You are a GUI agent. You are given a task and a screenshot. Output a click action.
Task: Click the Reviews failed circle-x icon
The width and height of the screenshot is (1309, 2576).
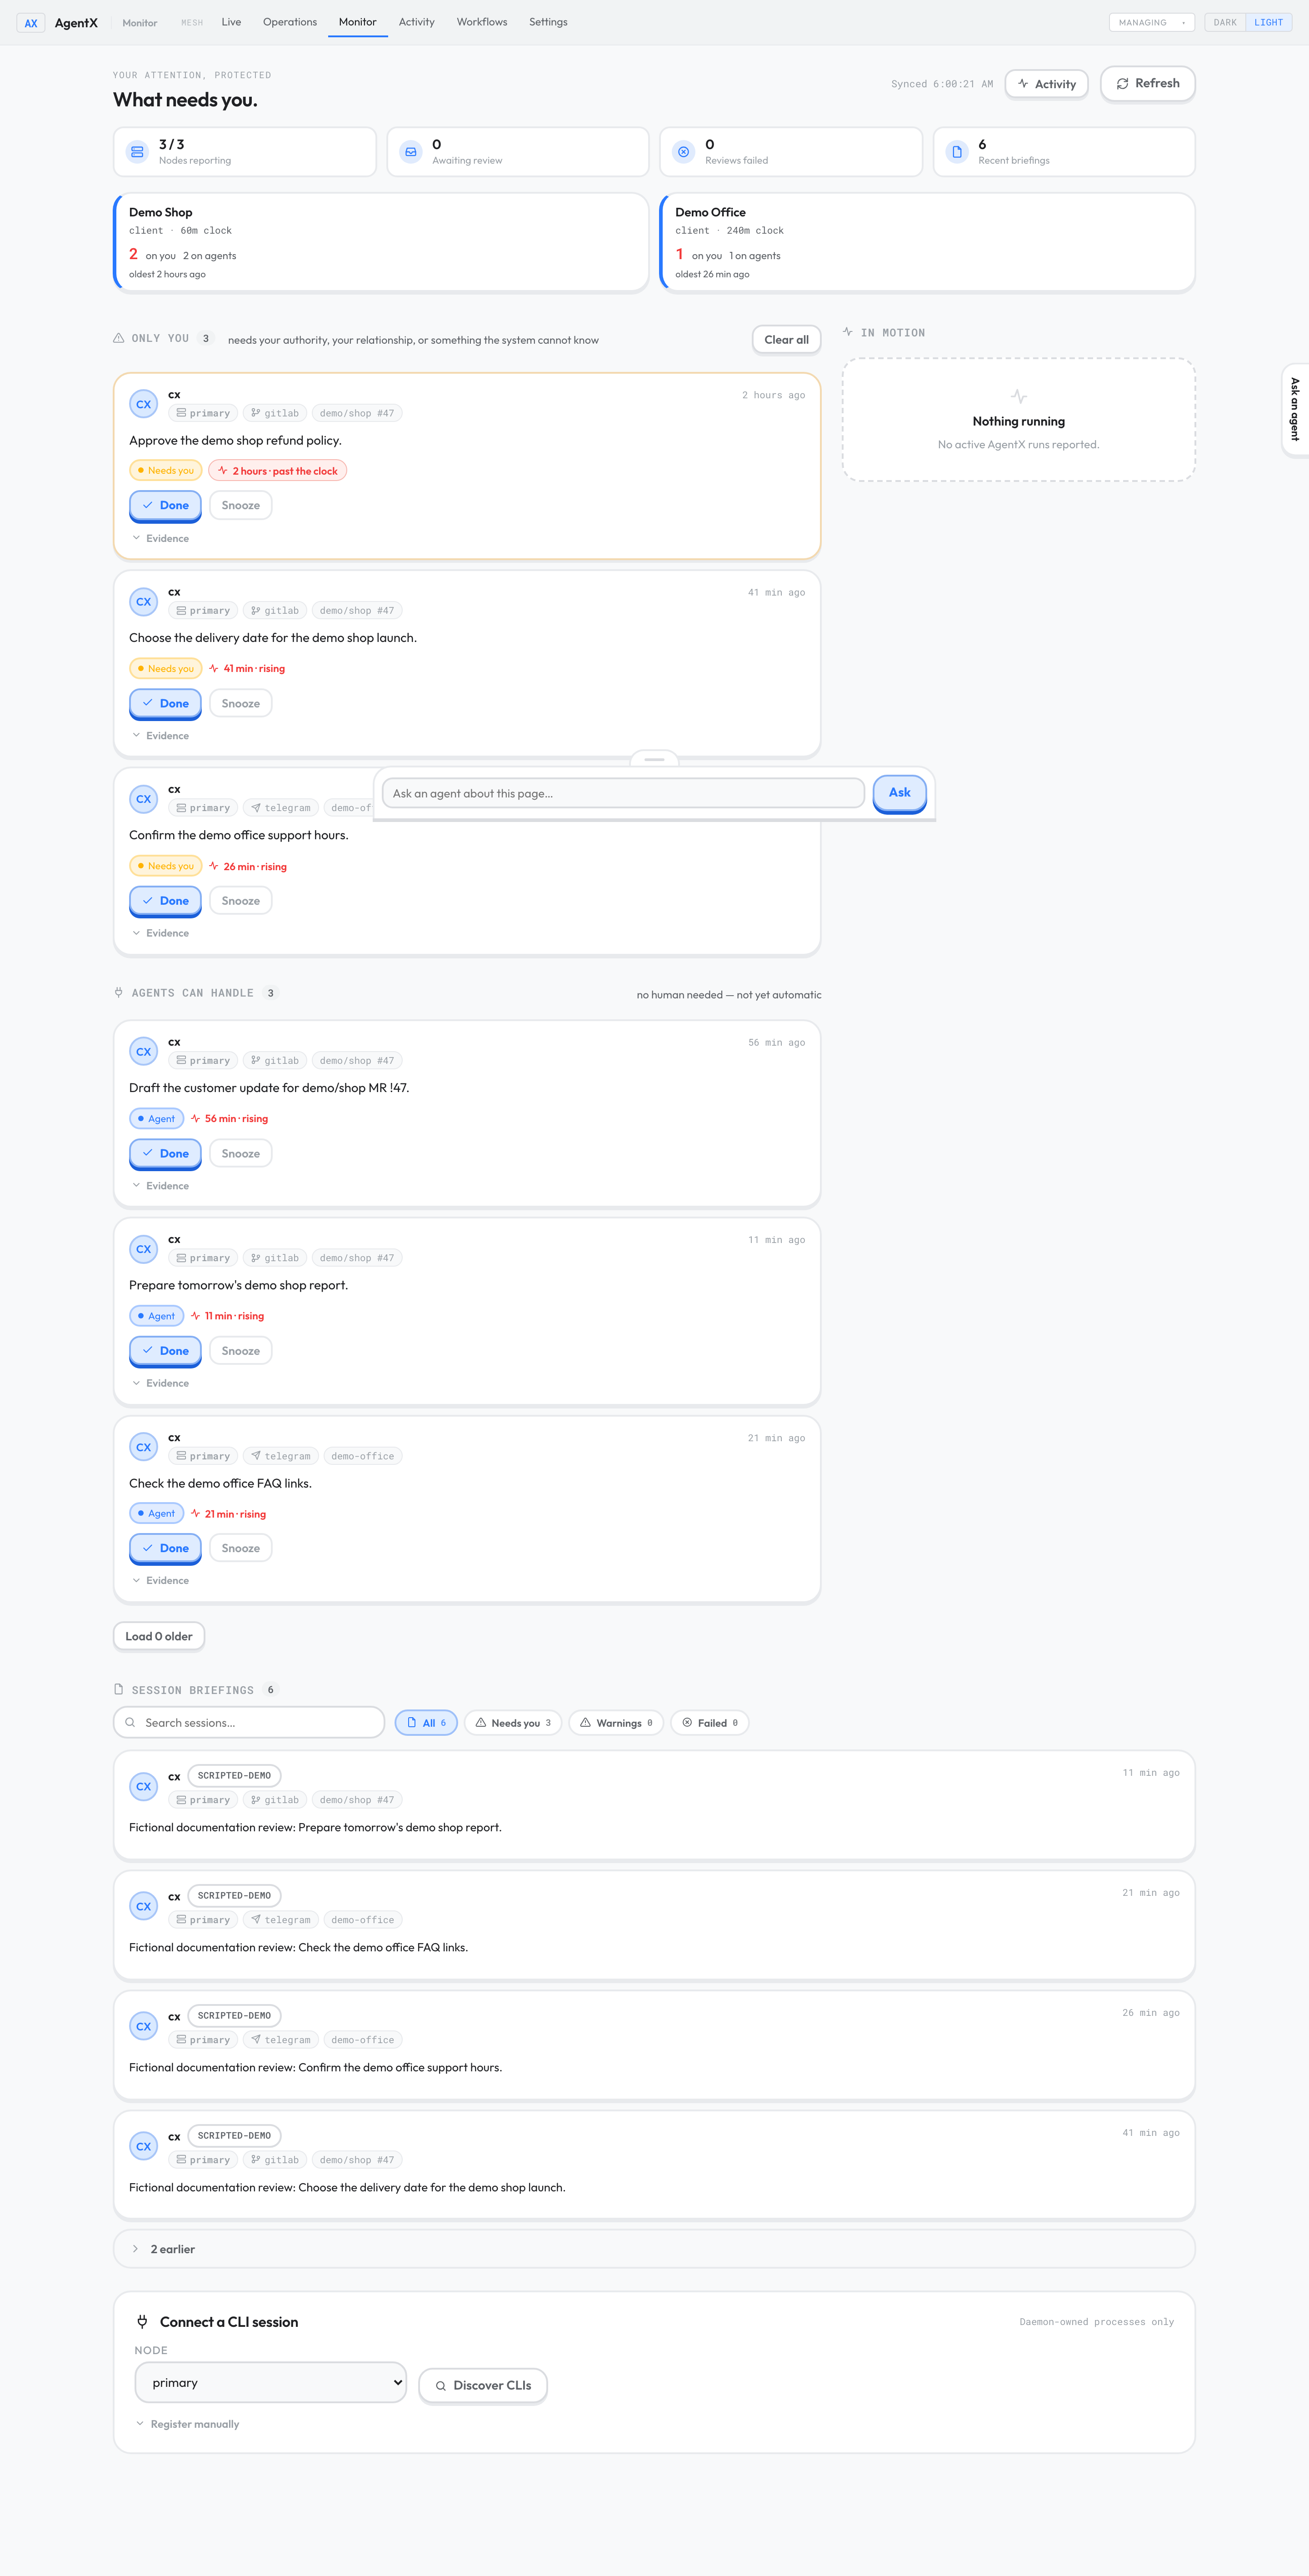coord(683,152)
